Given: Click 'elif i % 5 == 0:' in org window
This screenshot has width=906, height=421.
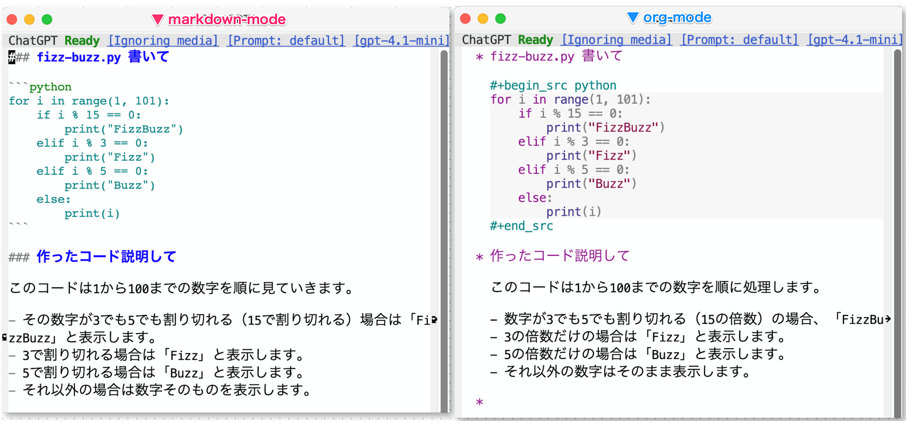Looking at the screenshot, I should point(574,170).
